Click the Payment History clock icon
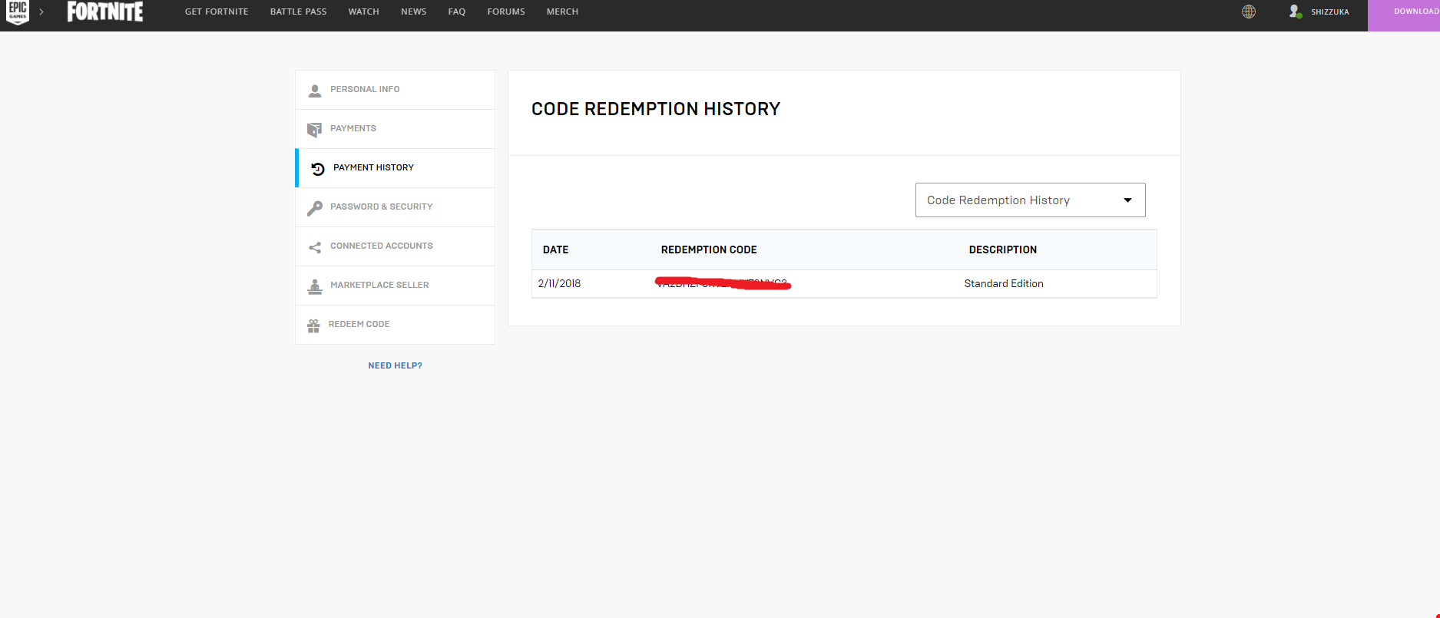Viewport: 1440px width, 618px height. click(x=317, y=169)
